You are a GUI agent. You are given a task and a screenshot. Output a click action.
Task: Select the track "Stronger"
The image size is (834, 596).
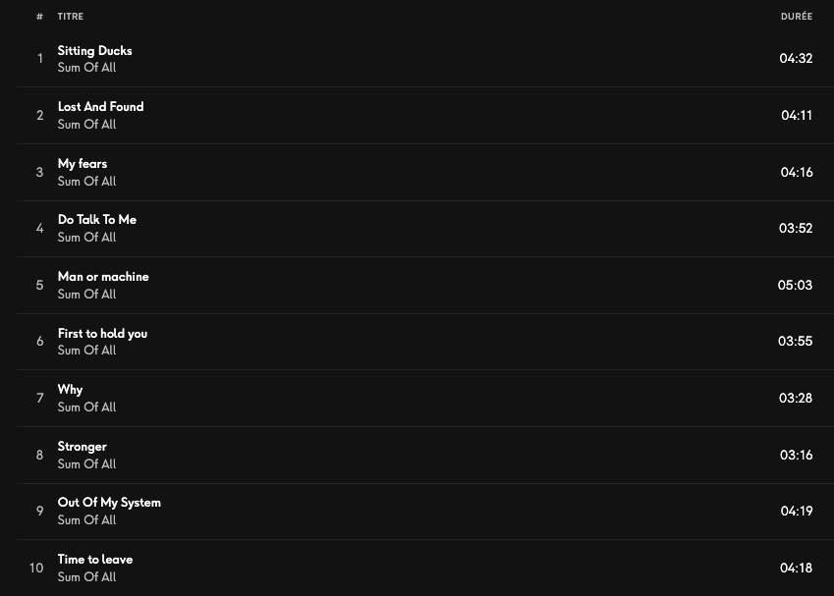point(83,447)
